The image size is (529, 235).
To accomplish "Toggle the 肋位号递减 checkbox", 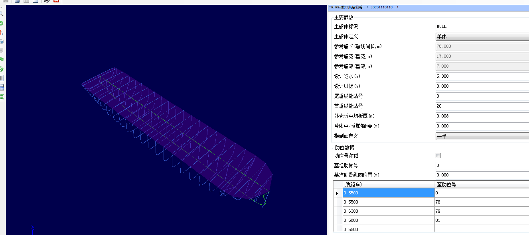I will [x=438, y=156].
